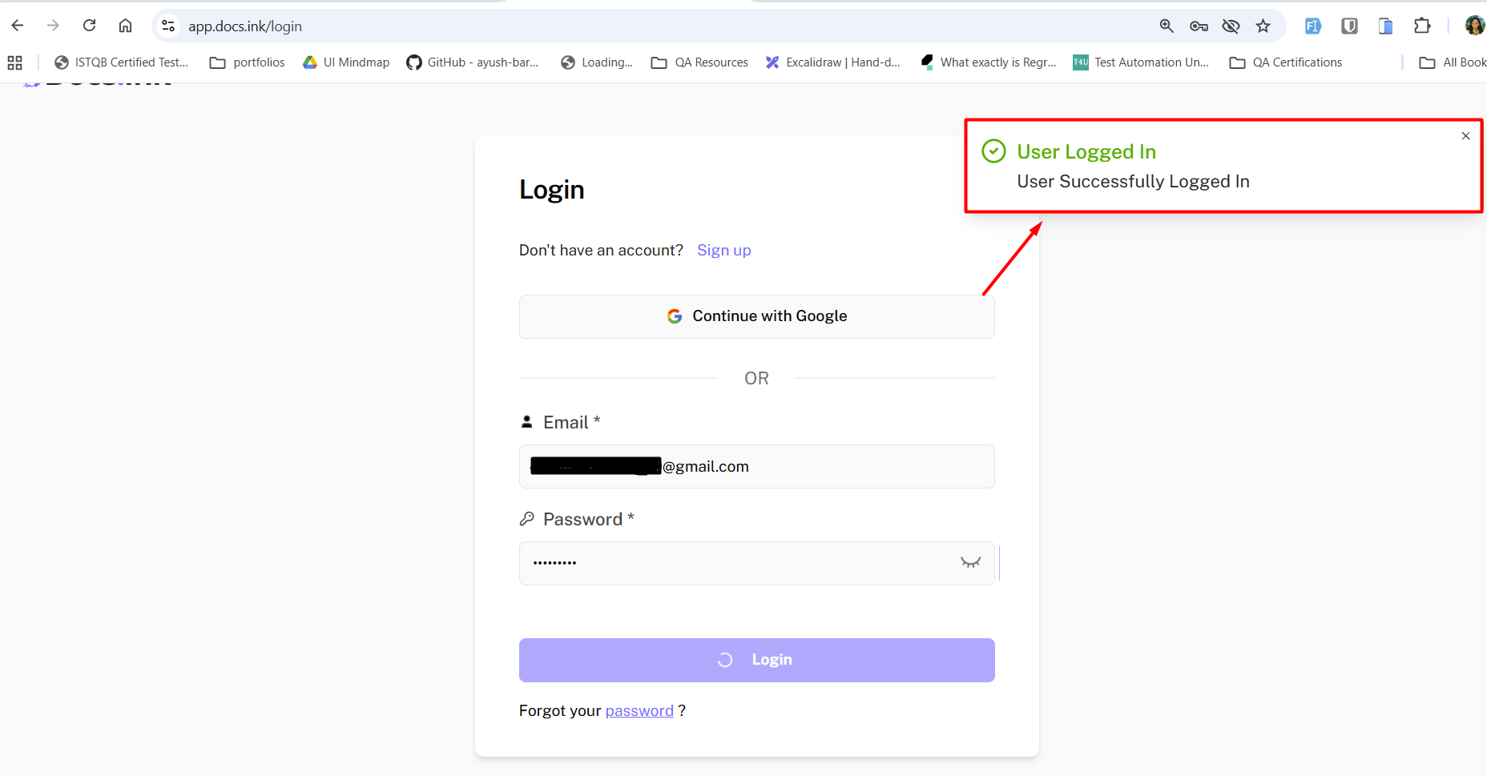Image resolution: width=1487 pixels, height=776 pixels.
Task: Reload the current page
Action: point(90,26)
